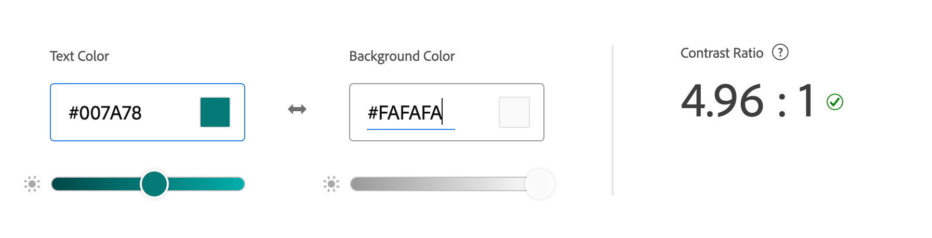
Task: Click the vertical divider before Contrast Ratio
Action: [x=613, y=120]
